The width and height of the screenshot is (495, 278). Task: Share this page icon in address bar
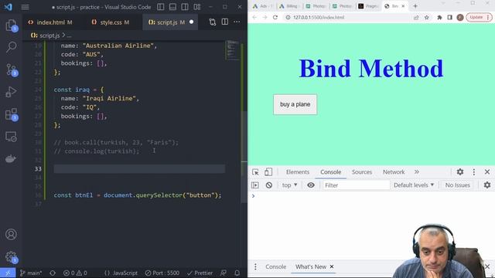tap(416, 17)
